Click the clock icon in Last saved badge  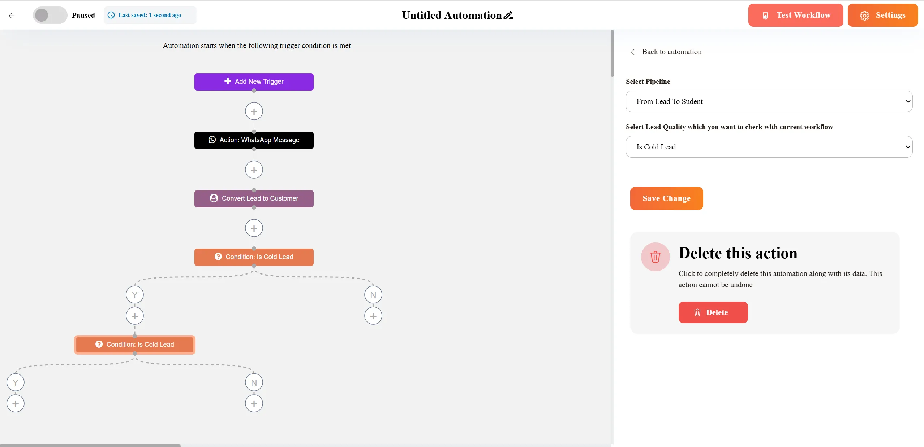click(111, 15)
